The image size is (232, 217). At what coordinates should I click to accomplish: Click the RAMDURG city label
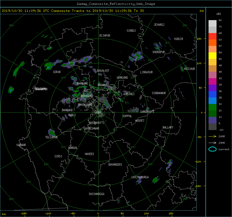[82, 84]
